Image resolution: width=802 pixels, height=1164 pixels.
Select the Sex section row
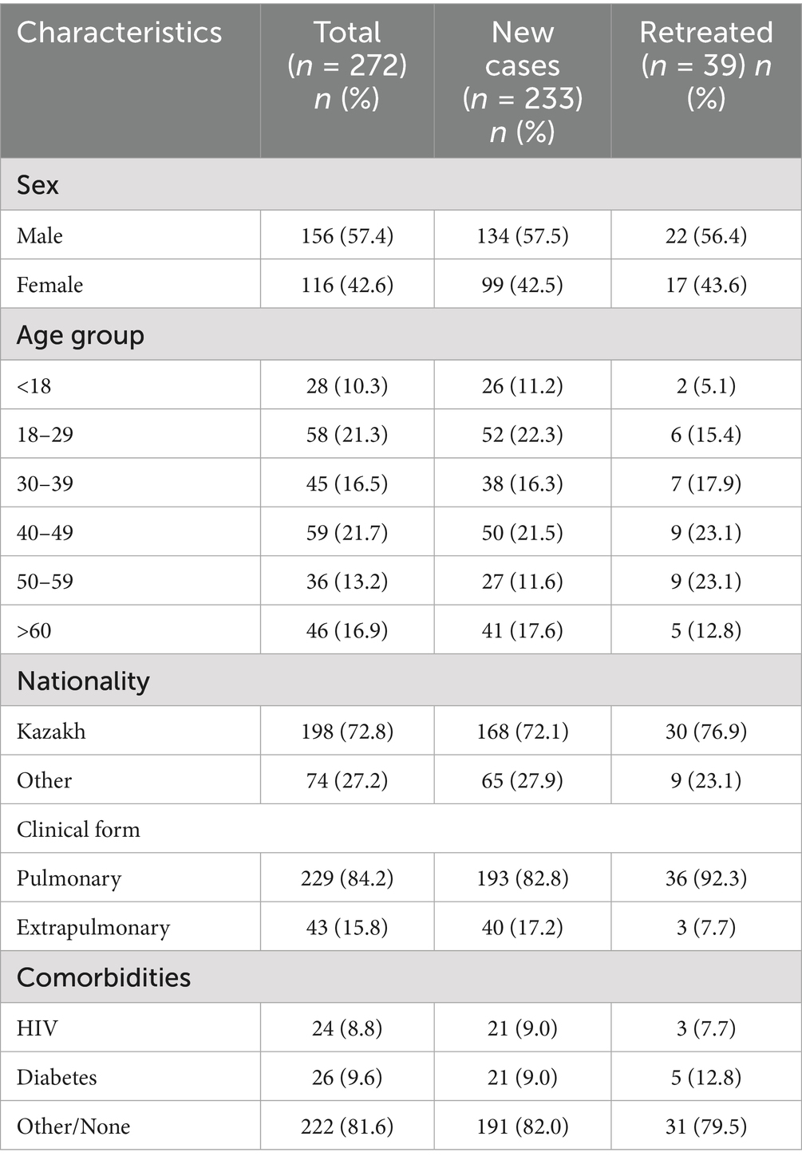click(401, 184)
